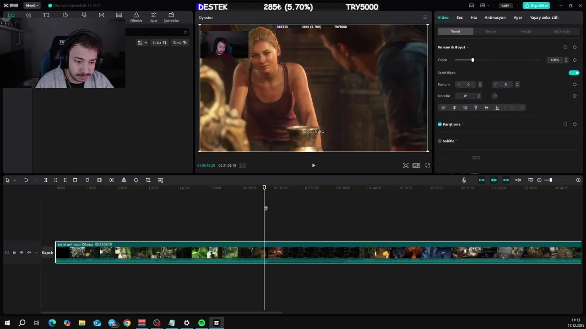Select the Maske sub-tab
The width and height of the screenshot is (586, 329).
tap(526, 32)
